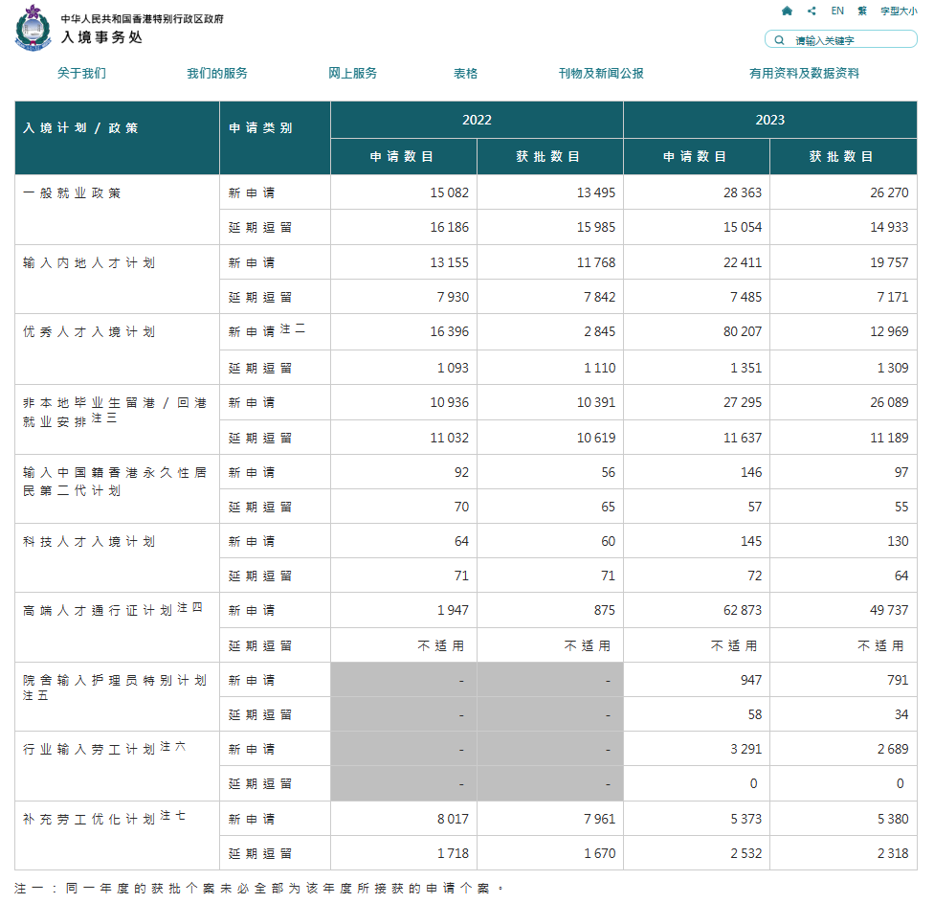Image resolution: width=934 pixels, height=903 pixels.
Task: Open the 网上服务 menu
Action: (x=352, y=74)
